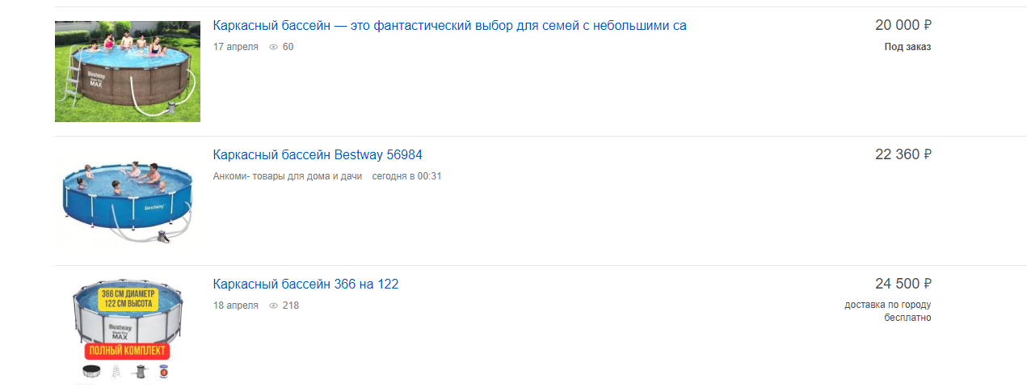Open listing 'Каркасный бассейн 366 на 122'
Screen dimensions: 1027x392
[305, 285]
